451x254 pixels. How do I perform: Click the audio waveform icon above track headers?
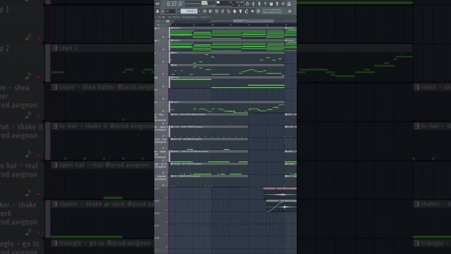(159, 21)
